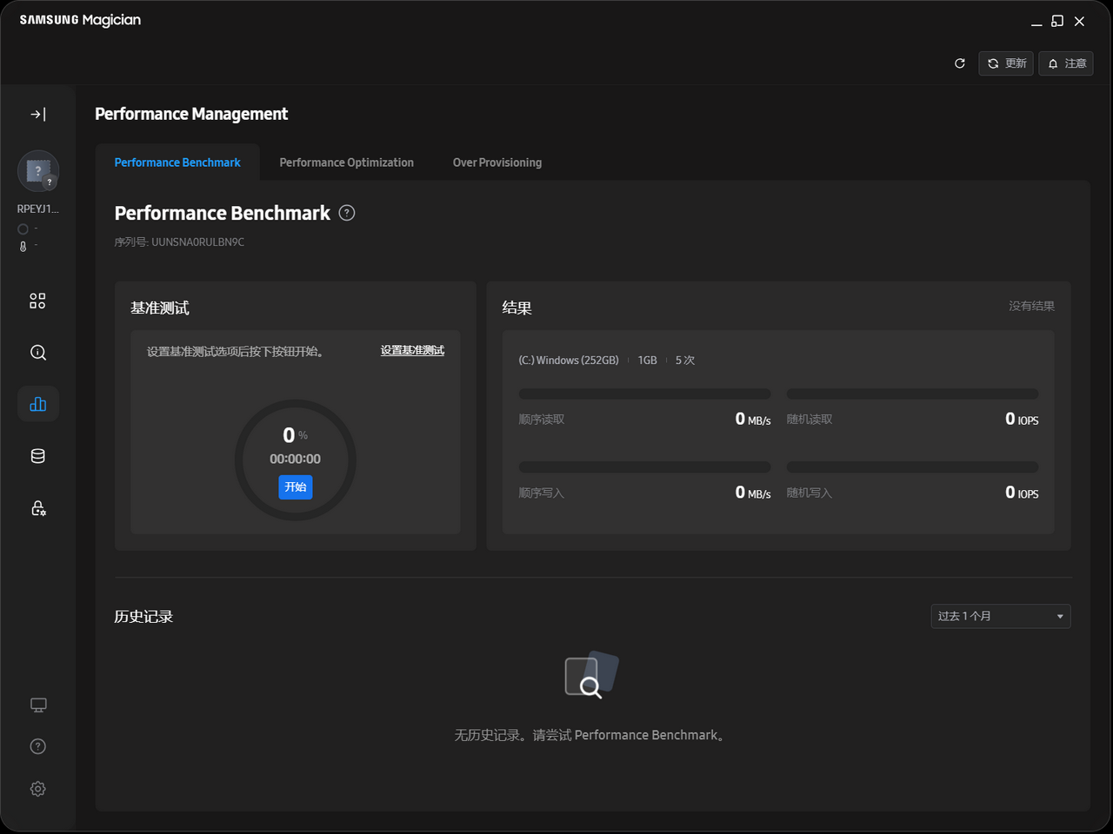Viewport: 1113px width, 834px height.
Task: Open Data Management via database sidebar icon
Action: click(x=37, y=455)
